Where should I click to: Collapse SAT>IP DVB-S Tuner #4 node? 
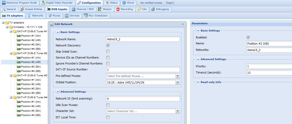(x=11, y=97)
